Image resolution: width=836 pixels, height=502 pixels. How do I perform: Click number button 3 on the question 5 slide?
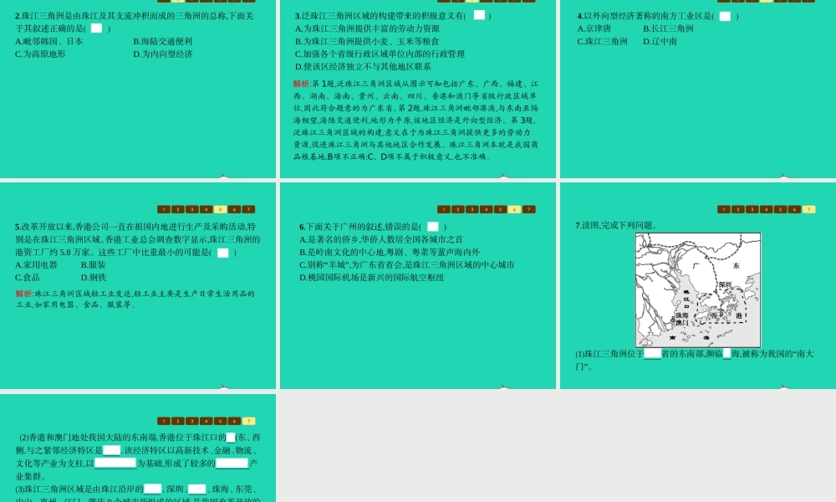point(192,210)
